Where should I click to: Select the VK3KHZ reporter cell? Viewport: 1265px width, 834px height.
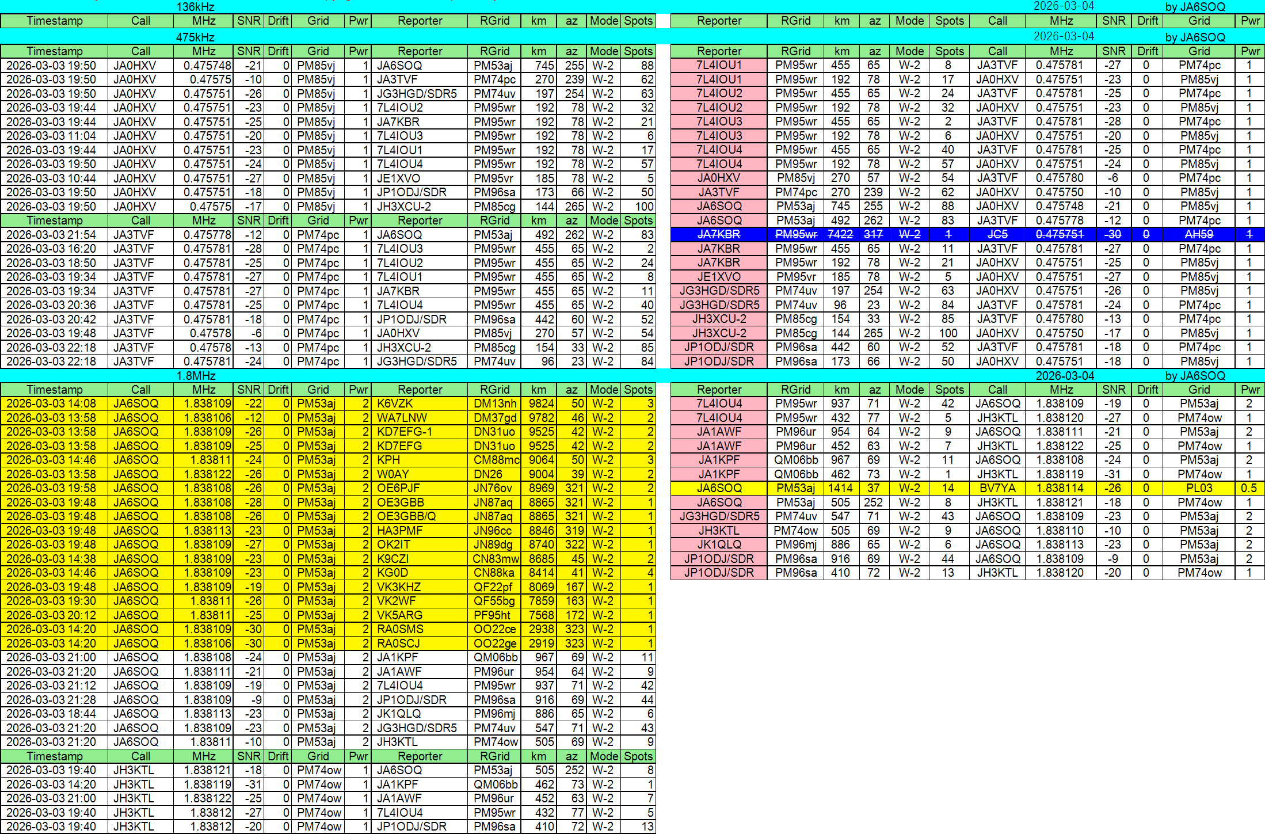coord(418,587)
